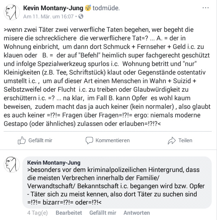Click the main post text starting with '>wenn zwei Täter'
Image resolution: width=217 pixels, height=220 pixels.
(107, 77)
